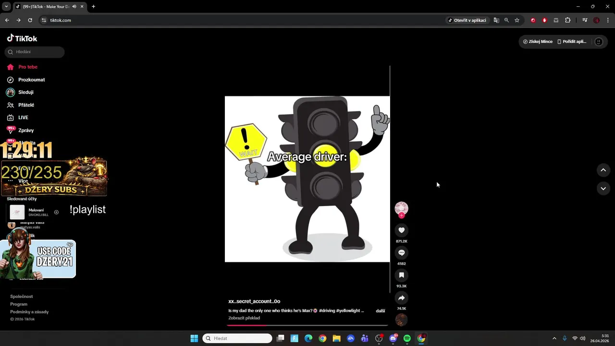Click username xx..secret_account..0o
615x346 pixels.
[254, 301]
